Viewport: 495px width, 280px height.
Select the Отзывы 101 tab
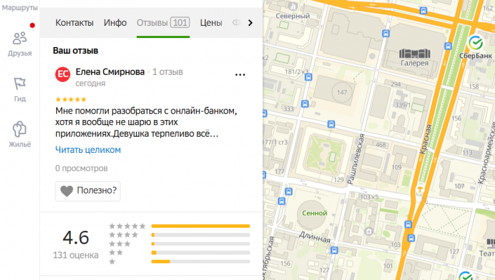[163, 23]
